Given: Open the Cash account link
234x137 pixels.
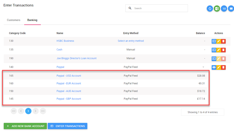Looking at the screenshot, I should (59, 50).
